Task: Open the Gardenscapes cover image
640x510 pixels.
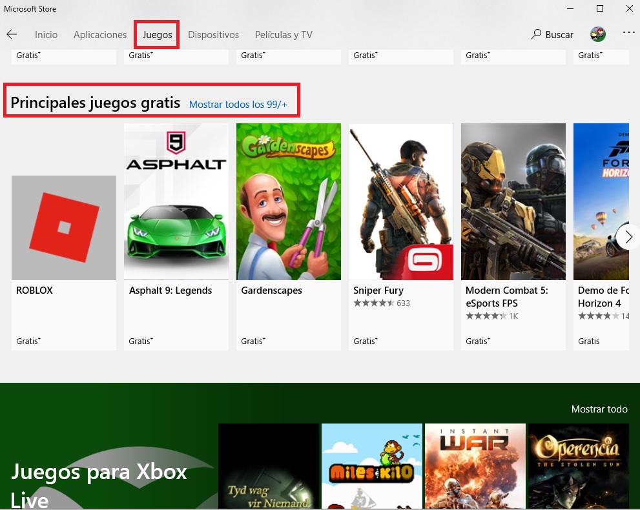Action: click(289, 201)
